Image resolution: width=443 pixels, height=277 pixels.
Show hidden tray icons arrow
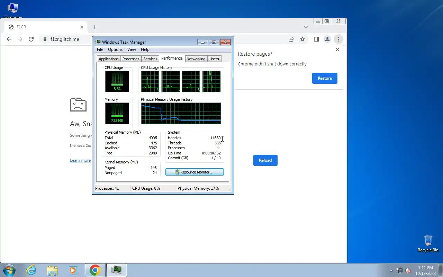point(391,270)
